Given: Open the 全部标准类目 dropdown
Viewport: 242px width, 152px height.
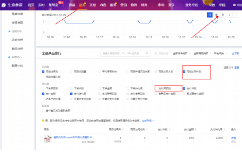Looking at the screenshot, I should [x=182, y=54].
